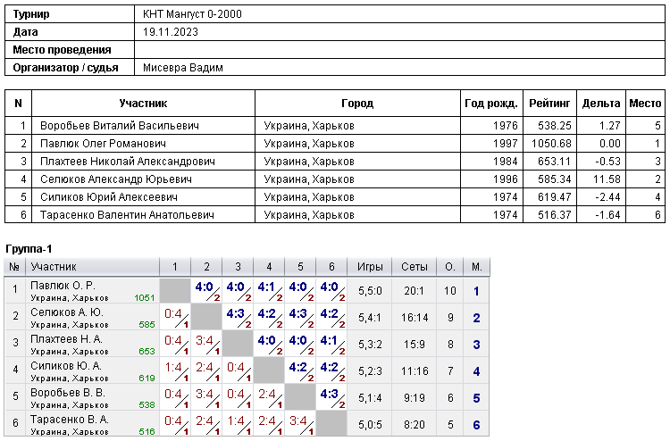Viewport: 670px width, 441px height.
Task: Select the date 19.11.2023
Action: pos(171,32)
